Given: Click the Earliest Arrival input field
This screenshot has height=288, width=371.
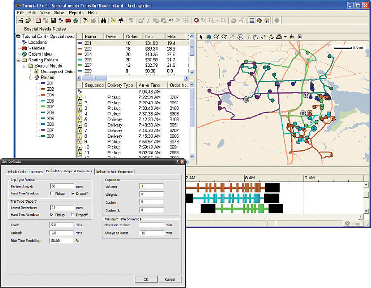Looking at the screenshot, I should pyautogui.click(x=61, y=186).
